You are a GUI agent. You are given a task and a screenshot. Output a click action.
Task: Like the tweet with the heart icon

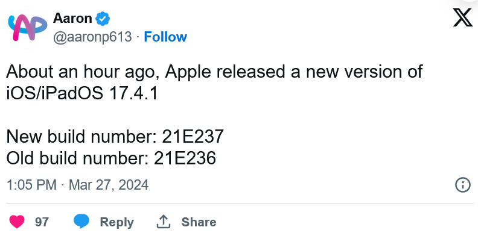click(x=17, y=222)
